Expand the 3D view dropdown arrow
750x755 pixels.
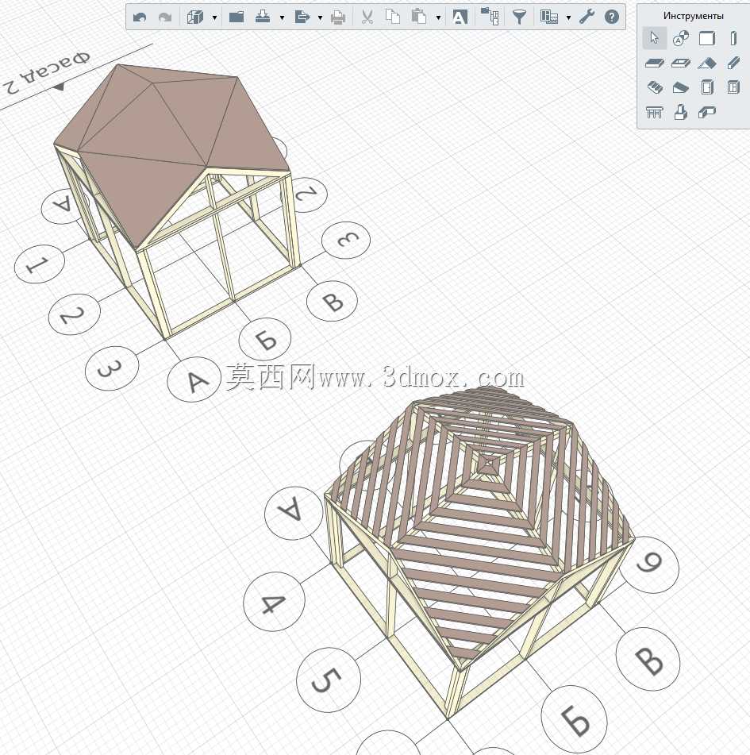215,17
